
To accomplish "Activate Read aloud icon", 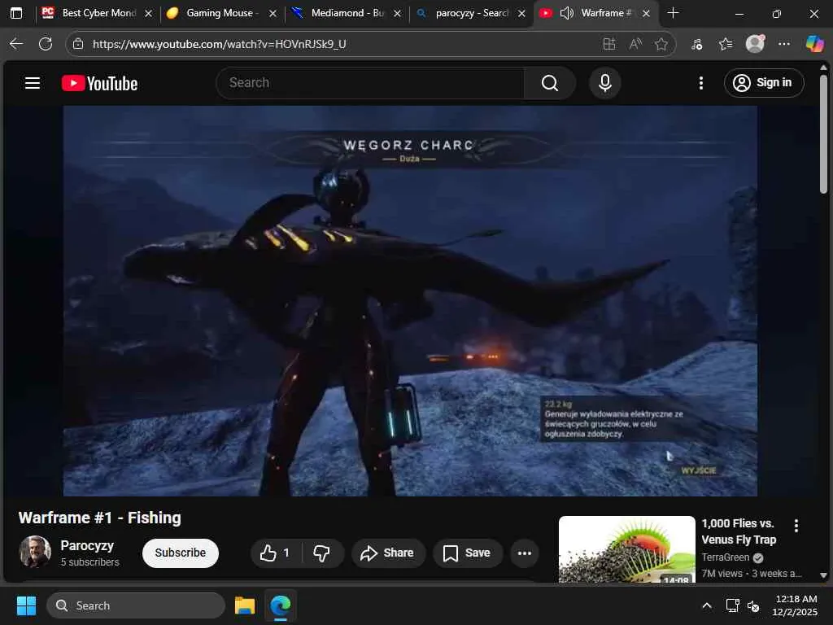I will (x=635, y=44).
